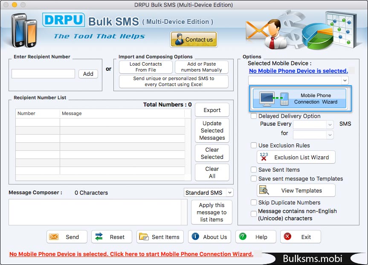Click red link to start Connection Wizard
Screen dimensions: 368x265
(131, 254)
